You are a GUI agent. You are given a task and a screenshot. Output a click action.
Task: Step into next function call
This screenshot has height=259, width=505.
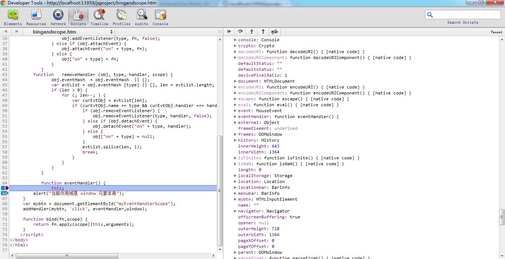point(252,32)
